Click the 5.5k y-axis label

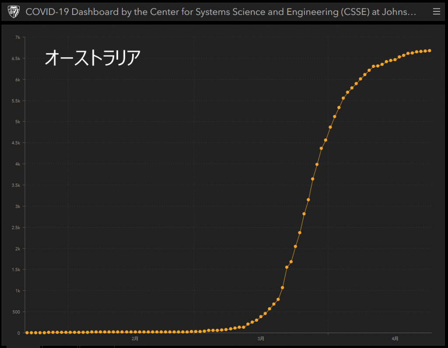pyautogui.click(x=16, y=101)
